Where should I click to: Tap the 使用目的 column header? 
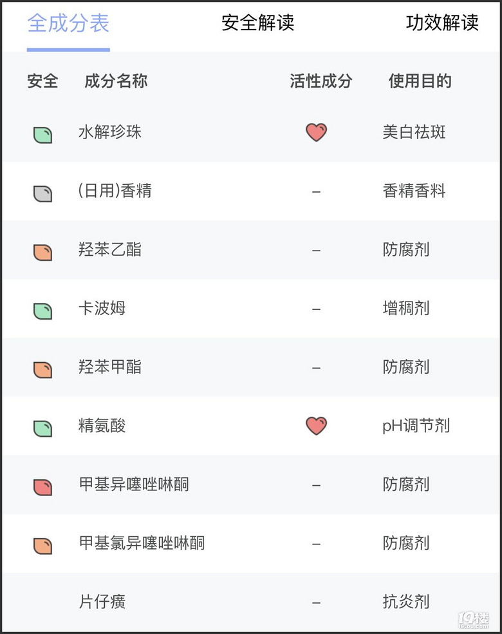420,81
